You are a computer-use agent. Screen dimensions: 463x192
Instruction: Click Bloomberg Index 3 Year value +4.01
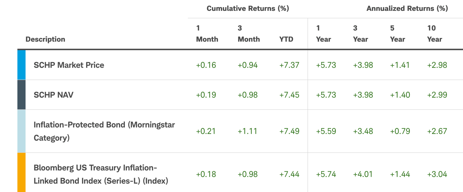363,174
